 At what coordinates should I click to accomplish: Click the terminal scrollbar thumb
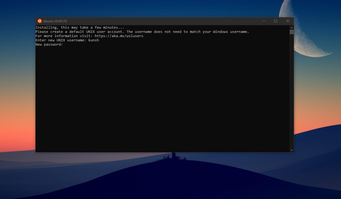pos(292,32)
